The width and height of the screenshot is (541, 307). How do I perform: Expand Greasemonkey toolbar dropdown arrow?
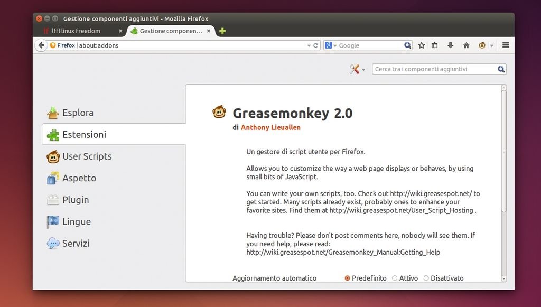[x=492, y=45]
